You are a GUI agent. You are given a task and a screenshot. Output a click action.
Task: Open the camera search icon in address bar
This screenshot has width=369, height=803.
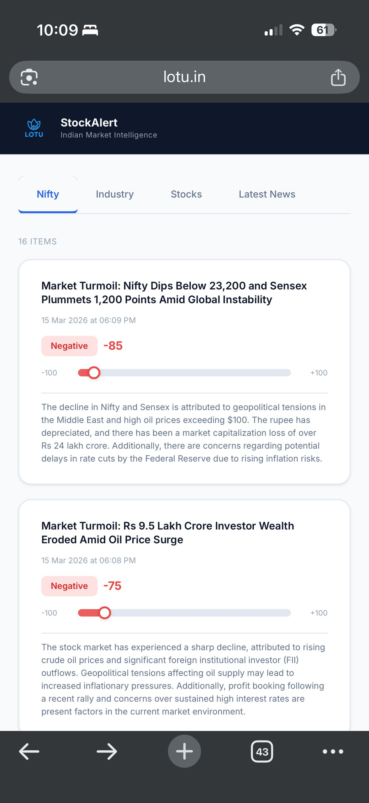[29, 77]
